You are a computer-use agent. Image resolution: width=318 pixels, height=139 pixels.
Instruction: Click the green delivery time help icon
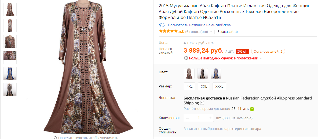coord(252,109)
